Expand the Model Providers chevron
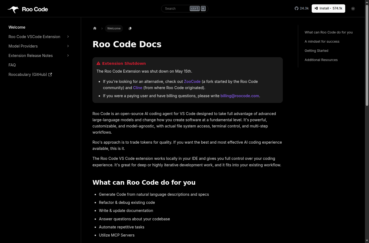 tap(68, 46)
